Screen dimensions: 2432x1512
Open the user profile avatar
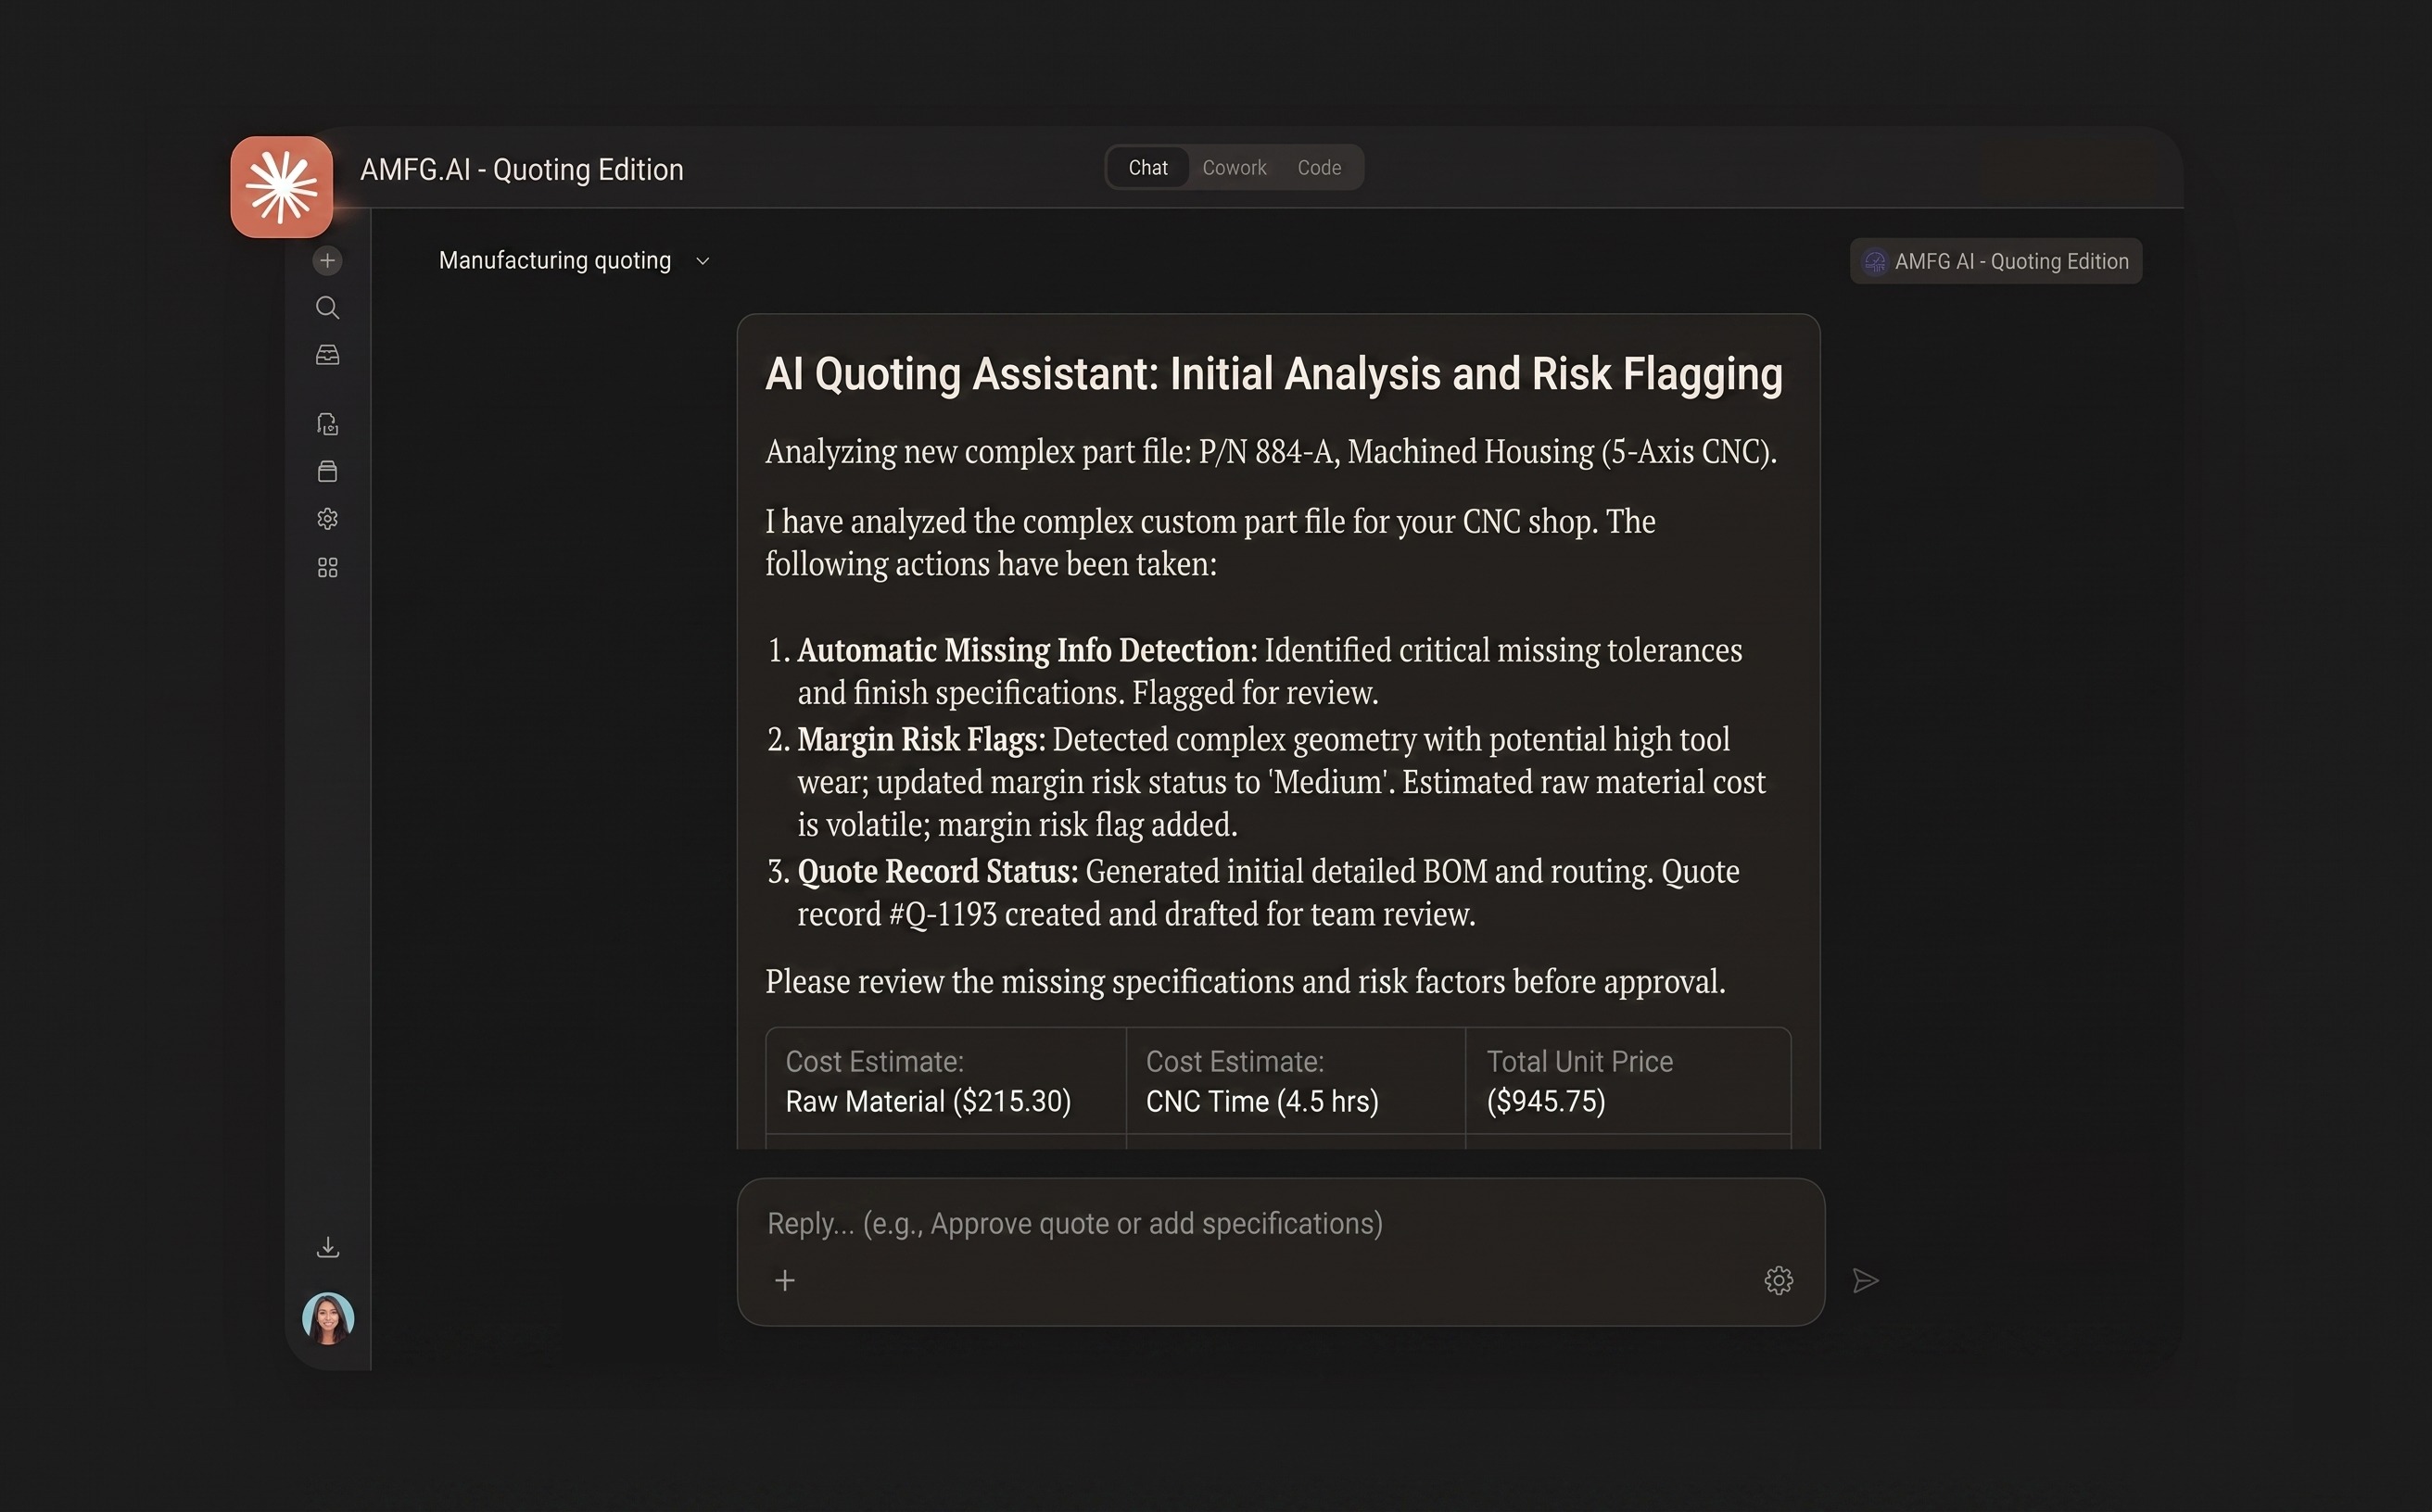point(328,1318)
